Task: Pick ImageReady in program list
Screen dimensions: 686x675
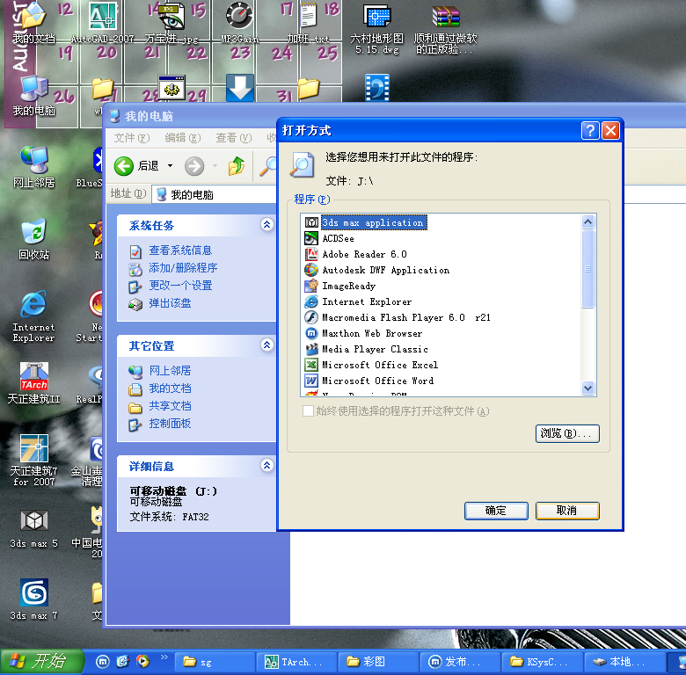Action: pos(348,286)
